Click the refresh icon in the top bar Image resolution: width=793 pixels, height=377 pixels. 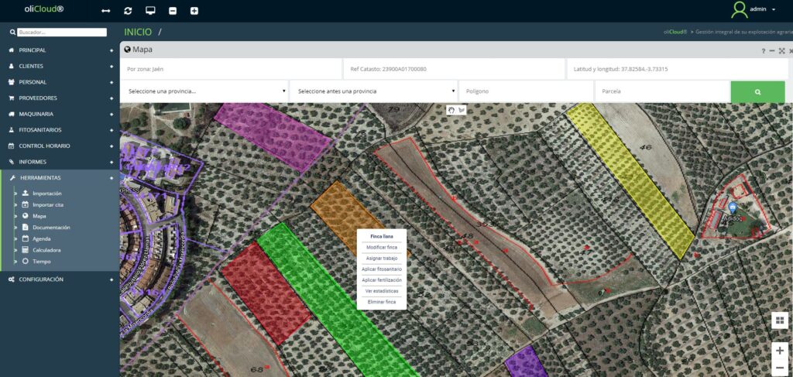(x=128, y=11)
